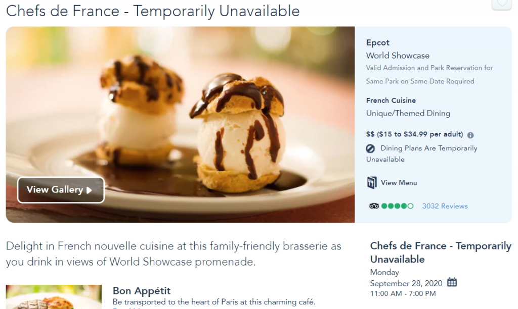
Task: Click the 11:00 AM - 7:00 PM hours
Action: pyautogui.click(x=403, y=293)
